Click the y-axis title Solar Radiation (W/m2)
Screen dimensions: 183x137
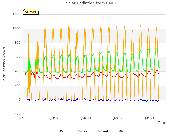4,65
